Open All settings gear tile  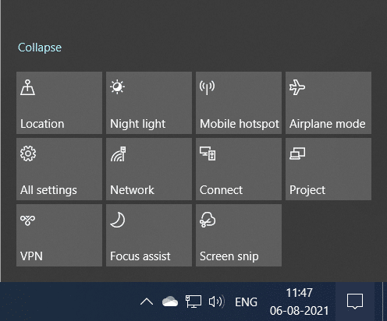click(59, 169)
